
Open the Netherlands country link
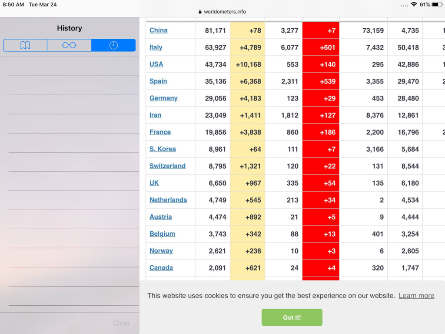[x=168, y=200]
